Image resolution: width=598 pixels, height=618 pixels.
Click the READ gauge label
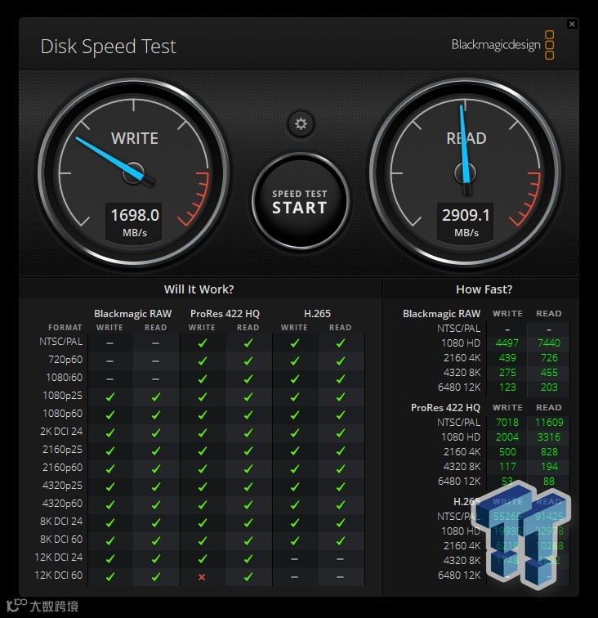pos(466,138)
